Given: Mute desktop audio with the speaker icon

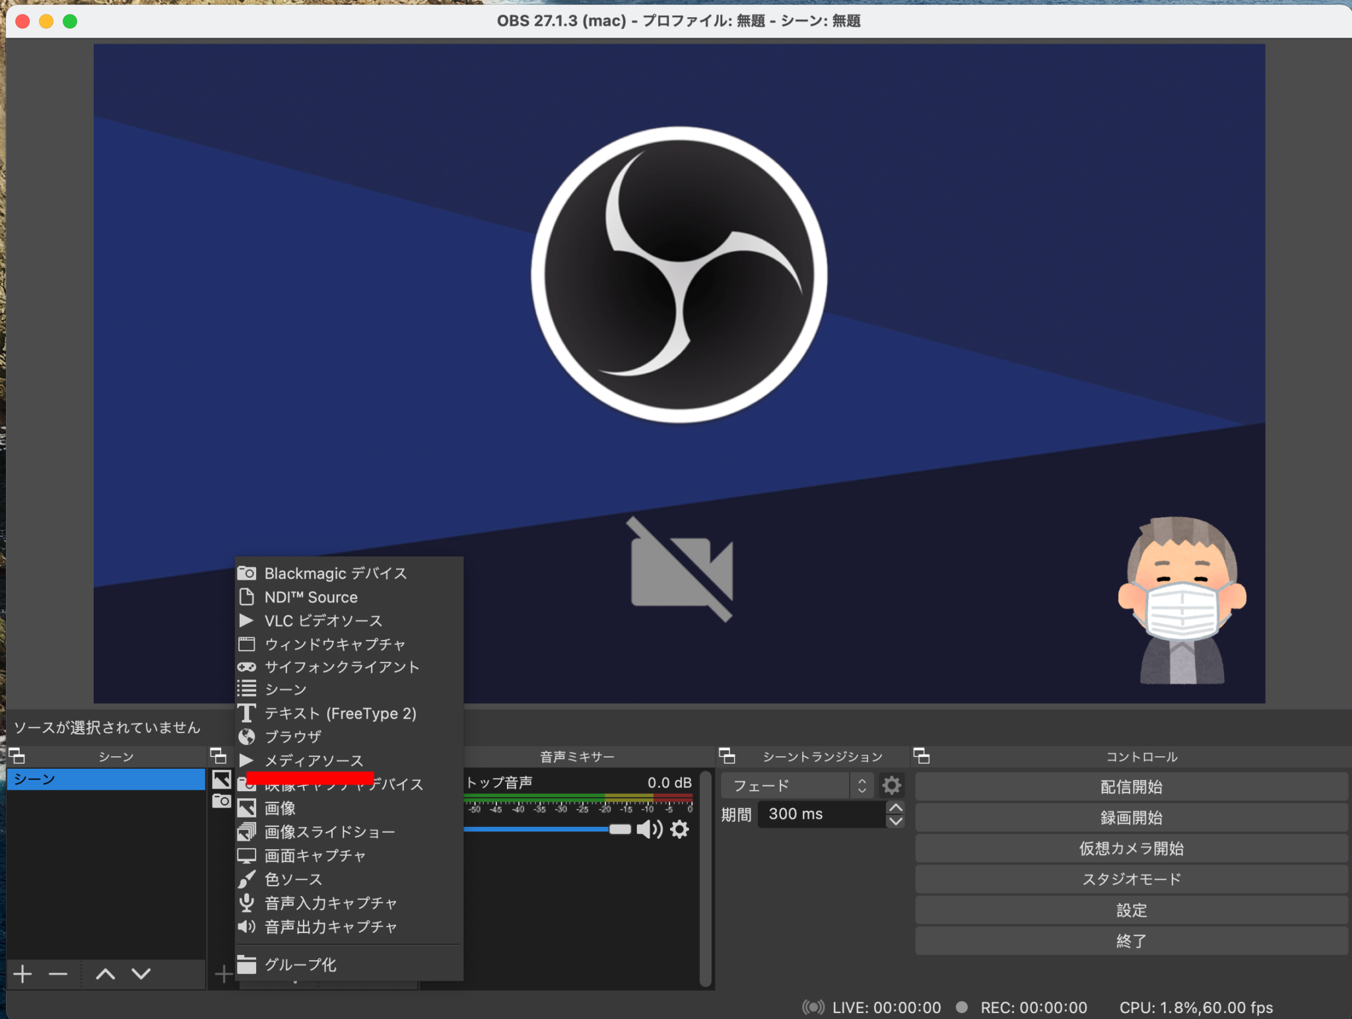Looking at the screenshot, I should pos(650,829).
